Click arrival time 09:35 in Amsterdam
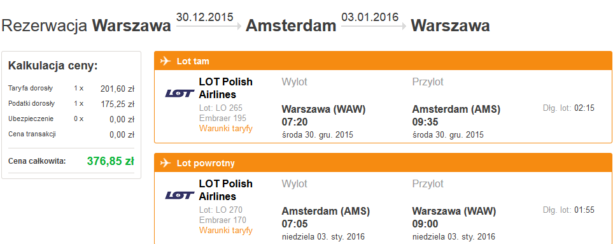Screen dimensions: 613x244 click(425, 122)
